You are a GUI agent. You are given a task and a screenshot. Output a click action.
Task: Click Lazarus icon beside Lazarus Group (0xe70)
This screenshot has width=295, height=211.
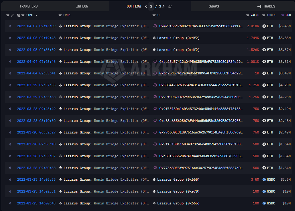[x=154, y=191]
